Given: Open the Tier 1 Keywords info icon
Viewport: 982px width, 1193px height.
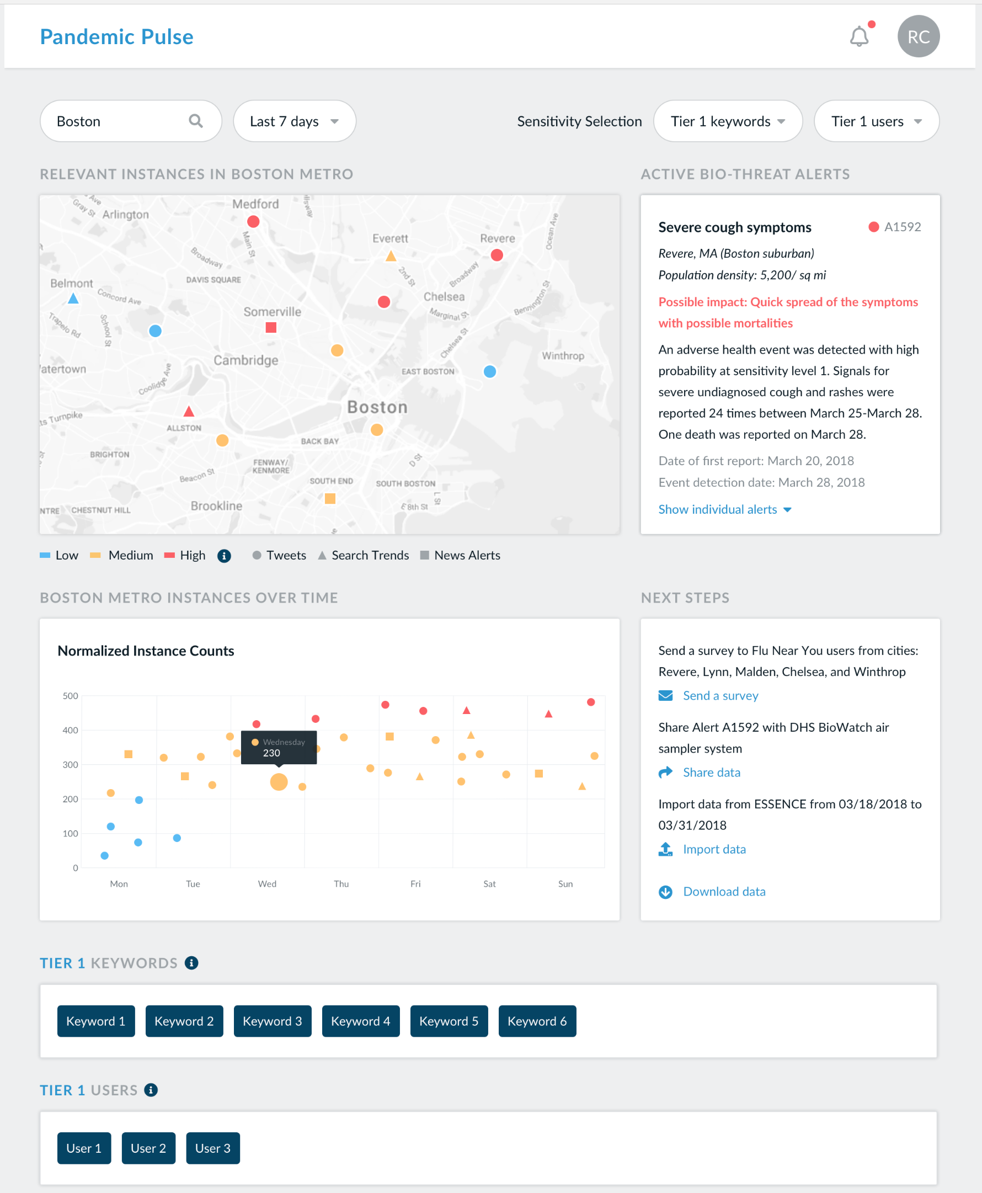Looking at the screenshot, I should pos(191,962).
